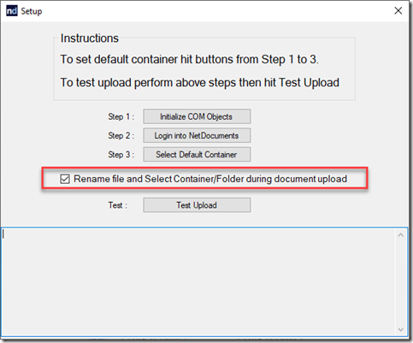
Task: Click the Rename file and Select Container/Folder label
Action: (210, 179)
